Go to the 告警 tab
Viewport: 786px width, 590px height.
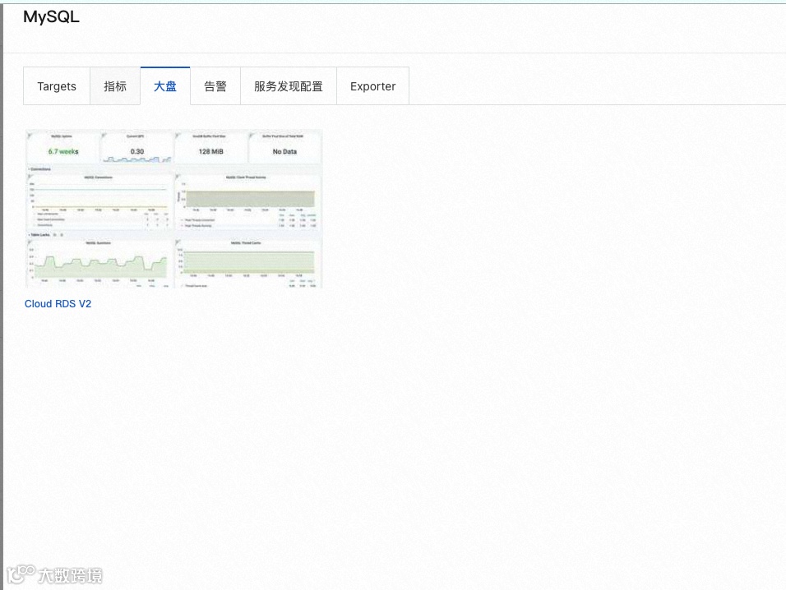215,86
